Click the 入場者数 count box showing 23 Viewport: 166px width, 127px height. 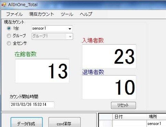click(109, 57)
